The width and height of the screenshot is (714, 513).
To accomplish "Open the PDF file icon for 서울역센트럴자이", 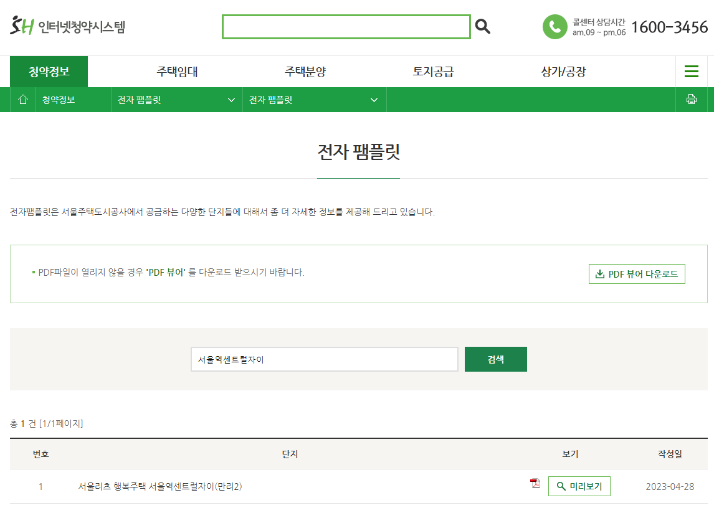I will (x=535, y=482).
